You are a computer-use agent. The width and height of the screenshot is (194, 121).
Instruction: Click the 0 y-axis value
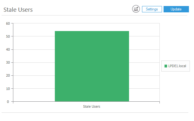(8, 102)
